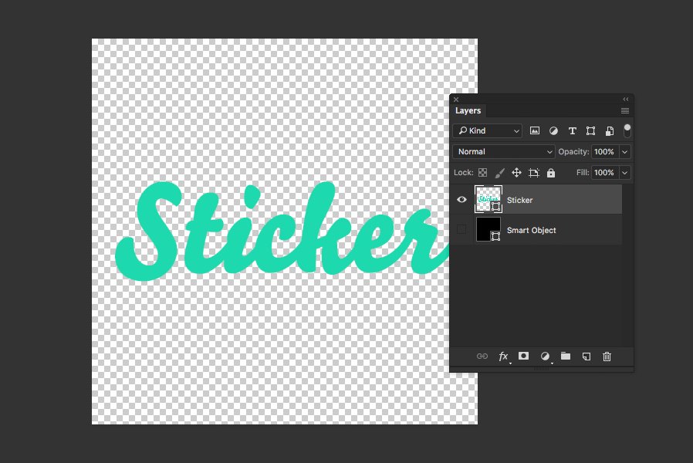Collapse Layers panel with double arrows
Image resolution: width=693 pixels, height=463 pixels.
pos(626,100)
